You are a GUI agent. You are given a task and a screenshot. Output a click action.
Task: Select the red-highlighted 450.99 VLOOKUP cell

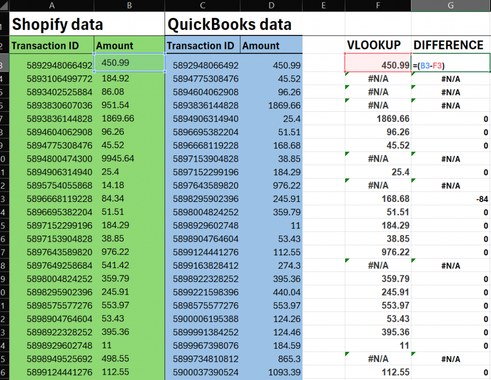coord(378,65)
